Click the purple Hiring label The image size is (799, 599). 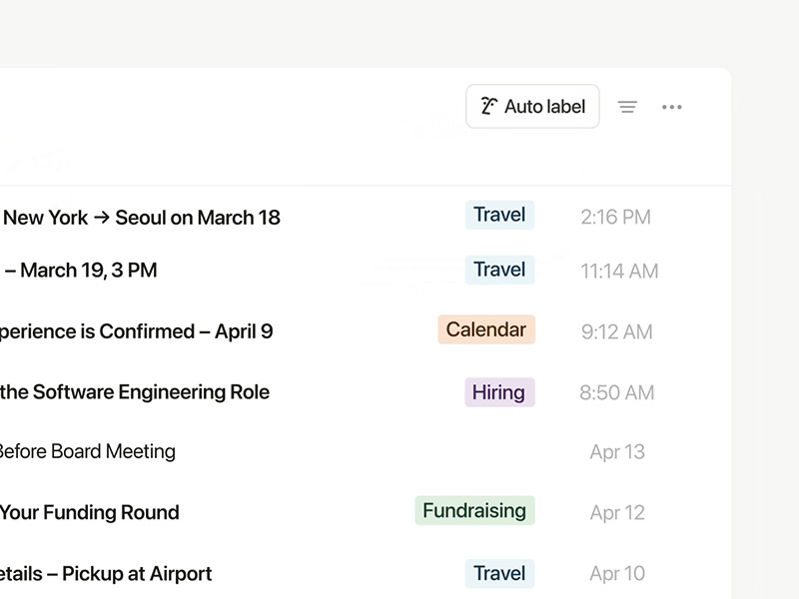coord(499,392)
